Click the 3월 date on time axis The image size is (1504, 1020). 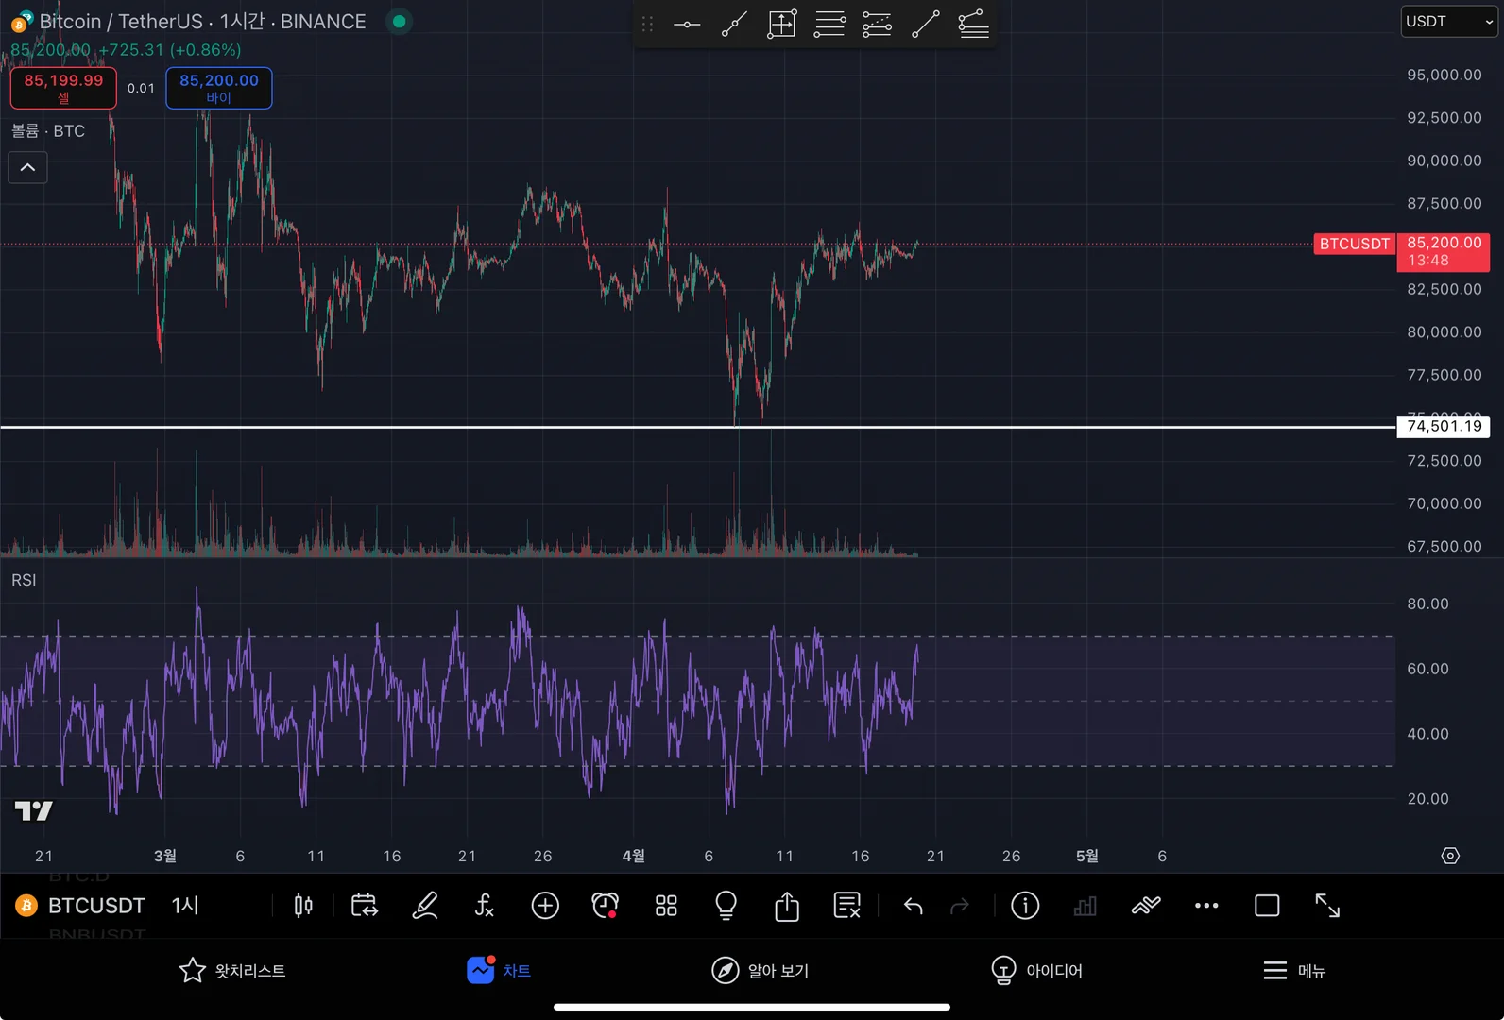(x=165, y=856)
